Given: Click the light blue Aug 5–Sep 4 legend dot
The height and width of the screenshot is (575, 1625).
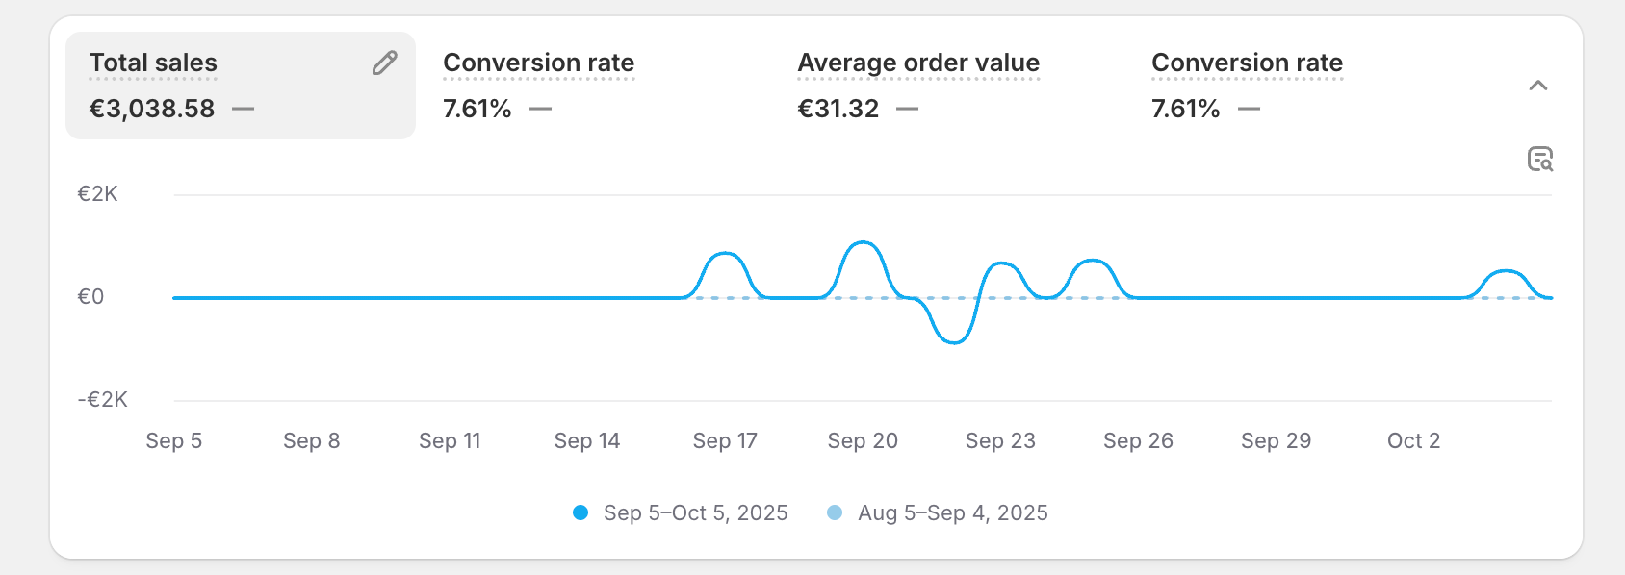Looking at the screenshot, I should click(835, 512).
